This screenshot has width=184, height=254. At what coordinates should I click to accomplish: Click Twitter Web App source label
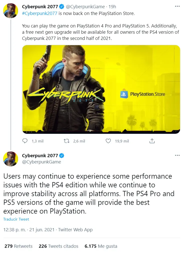[x=75, y=230]
